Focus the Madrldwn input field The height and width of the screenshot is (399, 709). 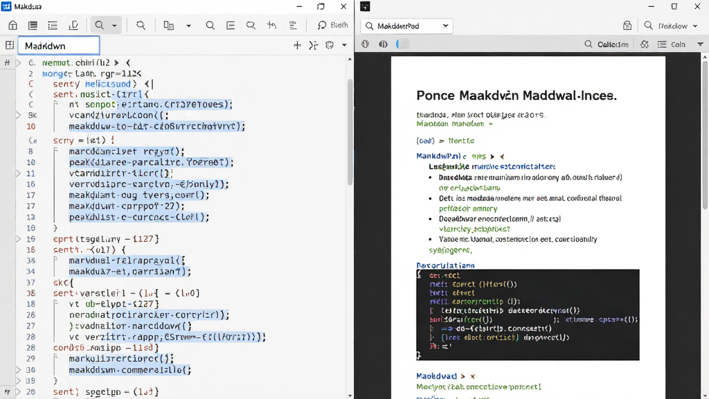[59, 46]
